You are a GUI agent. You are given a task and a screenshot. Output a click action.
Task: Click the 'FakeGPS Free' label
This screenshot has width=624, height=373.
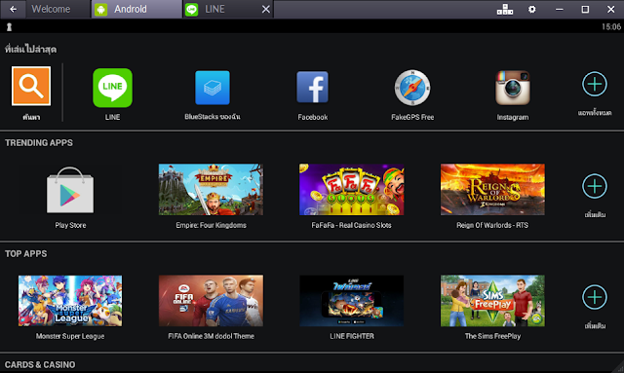[x=412, y=117]
